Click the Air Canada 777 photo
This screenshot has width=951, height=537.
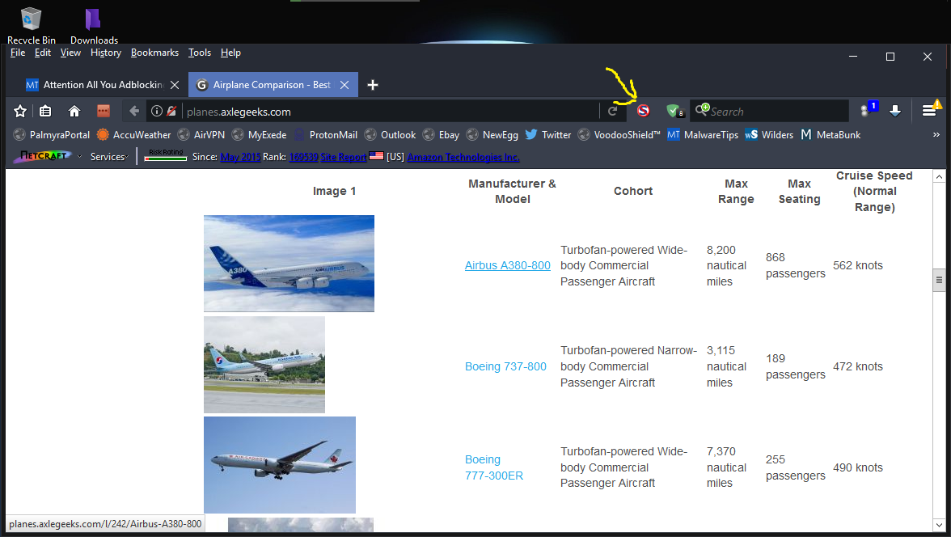point(280,465)
